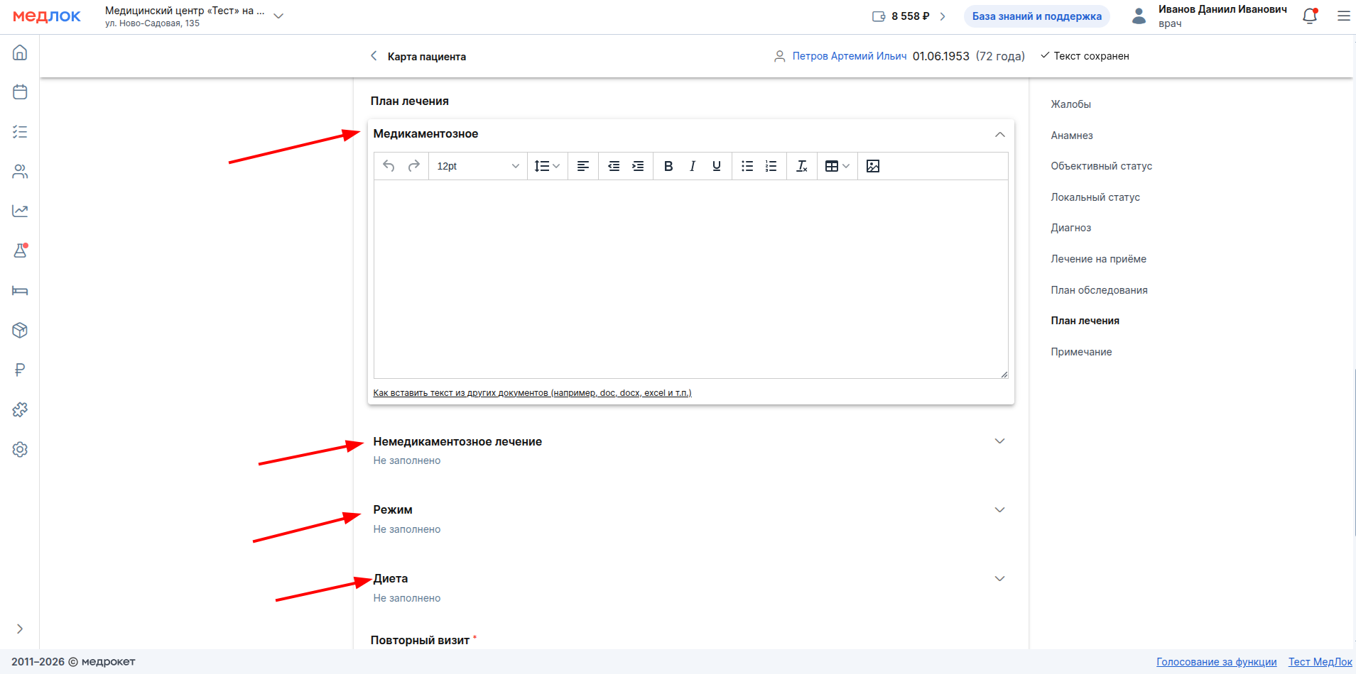
Task: Go to Жалобы section in the side menu
Action: coord(1070,104)
